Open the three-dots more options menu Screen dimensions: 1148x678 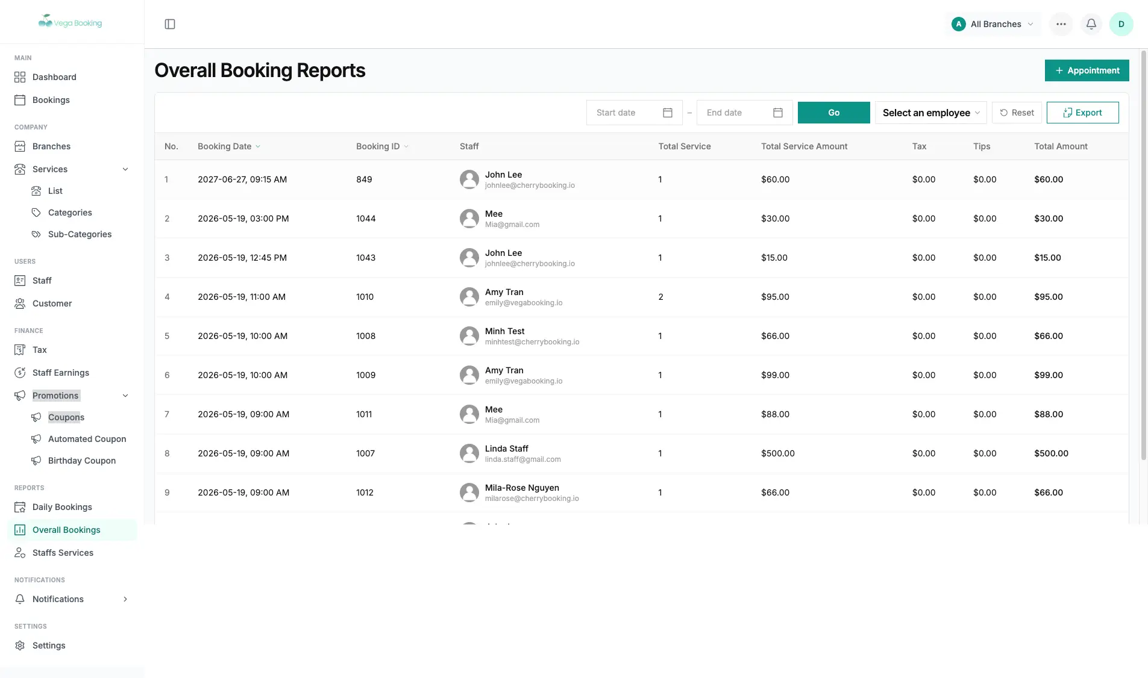coord(1061,24)
